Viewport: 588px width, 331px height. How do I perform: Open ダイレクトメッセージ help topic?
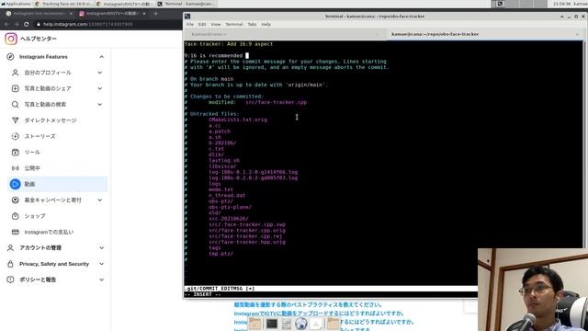point(51,120)
